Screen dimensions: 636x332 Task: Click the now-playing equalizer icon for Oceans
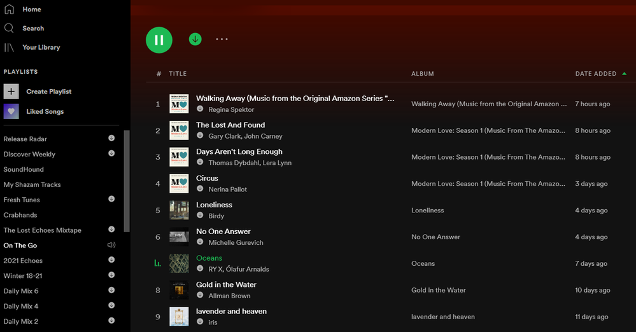point(157,263)
